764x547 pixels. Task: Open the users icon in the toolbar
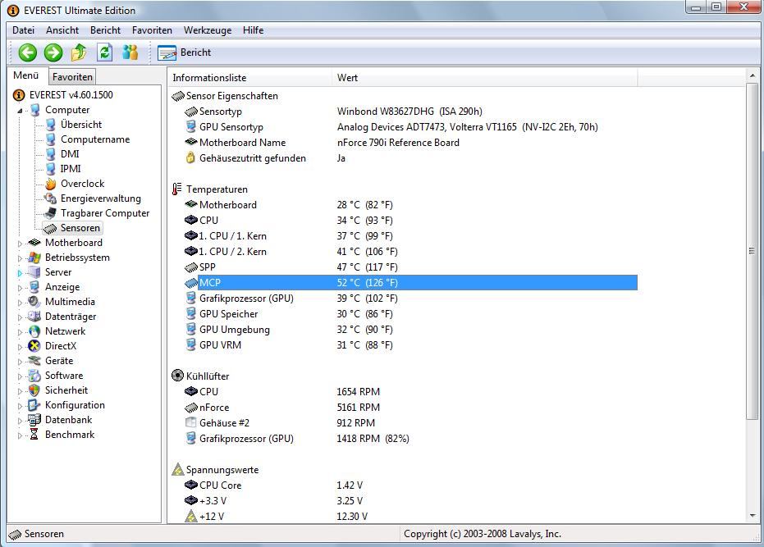point(130,52)
